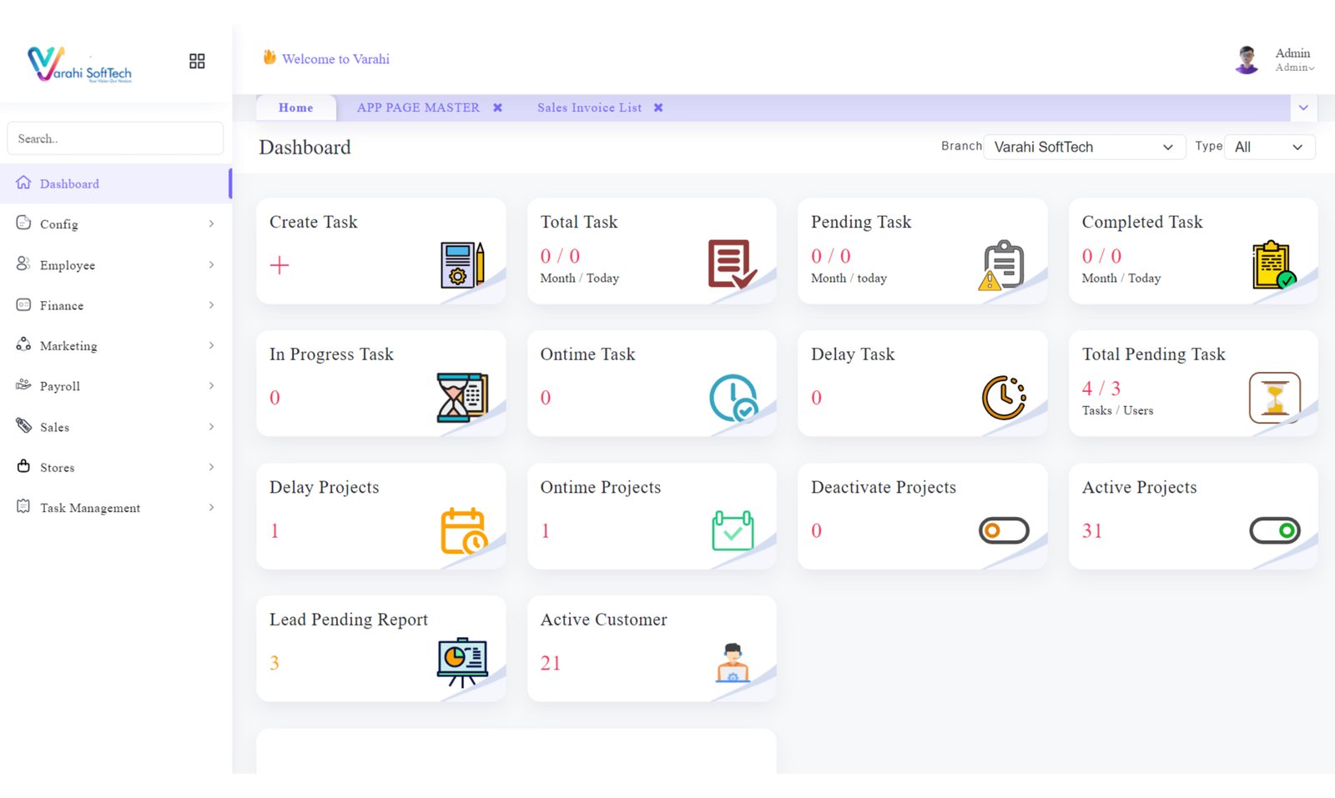The image size is (1335, 798).
Task: Click the Task Management sidebar icon
Action: coord(23,506)
